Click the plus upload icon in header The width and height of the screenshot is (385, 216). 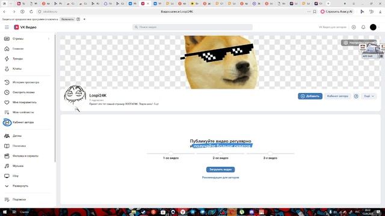354,27
